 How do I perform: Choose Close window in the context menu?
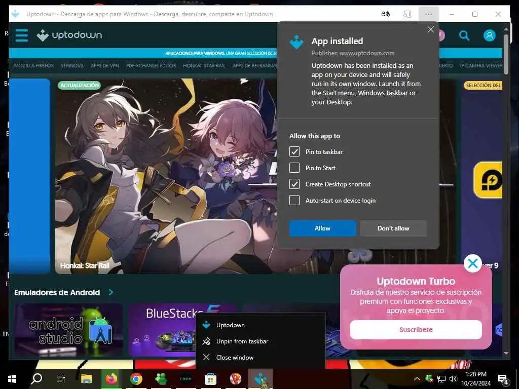[x=261, y=358]
